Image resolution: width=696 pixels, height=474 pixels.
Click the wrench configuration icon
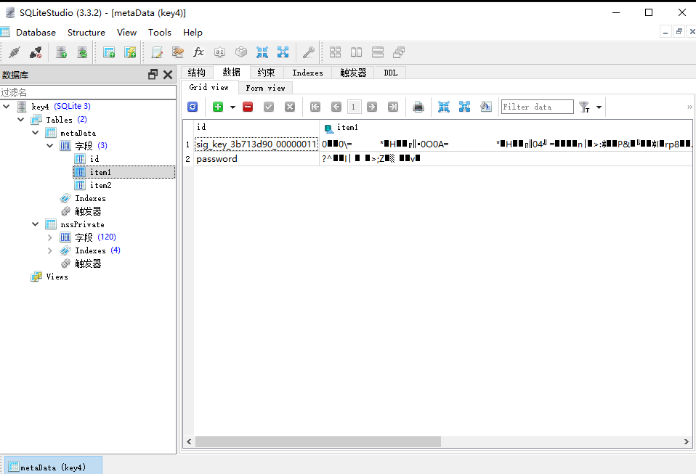click(x=308, y=52)
